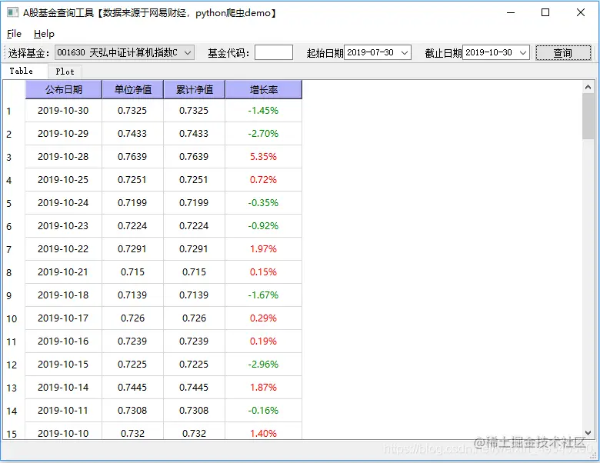This screenshot has height=463, width=600.
Task: Click growth rate cell -0.35%
Action: [x=264, y=203]
